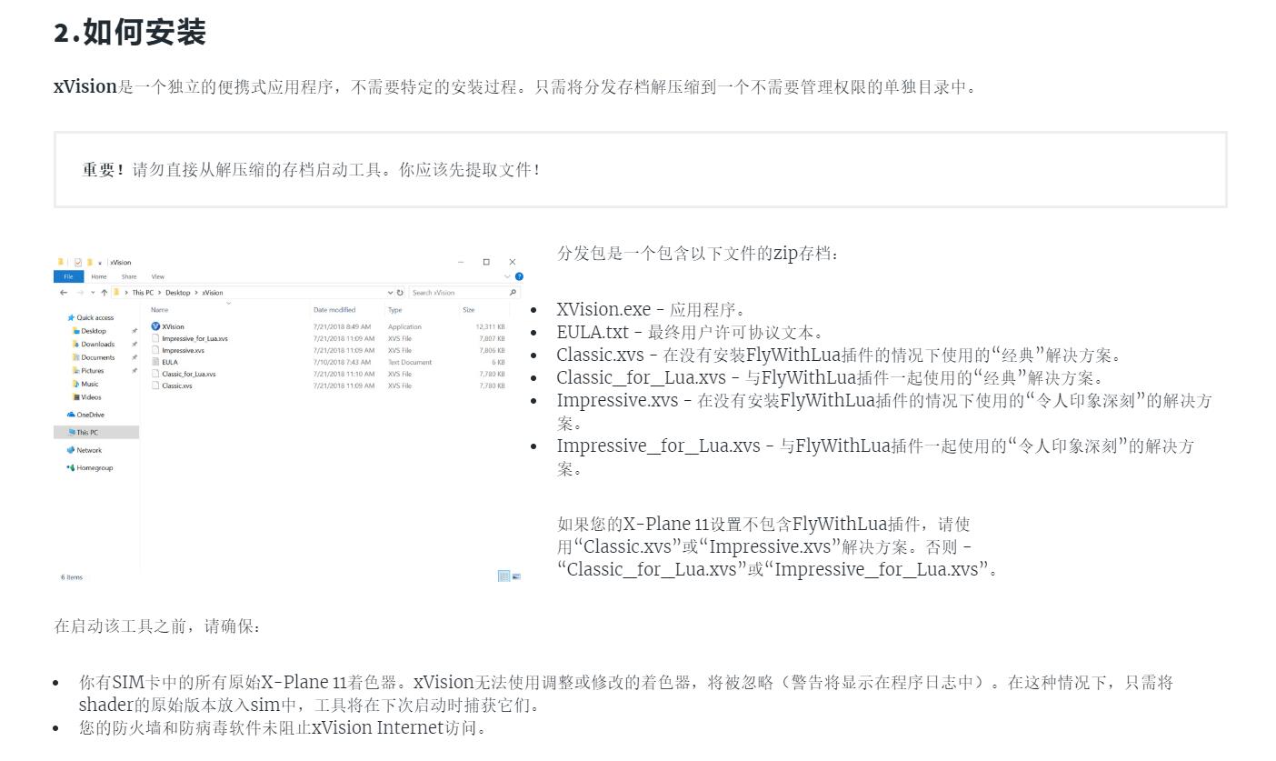
Task: Click the pin icon next to Documents
Action: point(135,357)
